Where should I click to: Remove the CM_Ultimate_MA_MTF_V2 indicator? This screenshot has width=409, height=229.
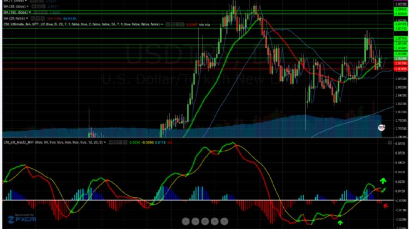coord(182,24)
